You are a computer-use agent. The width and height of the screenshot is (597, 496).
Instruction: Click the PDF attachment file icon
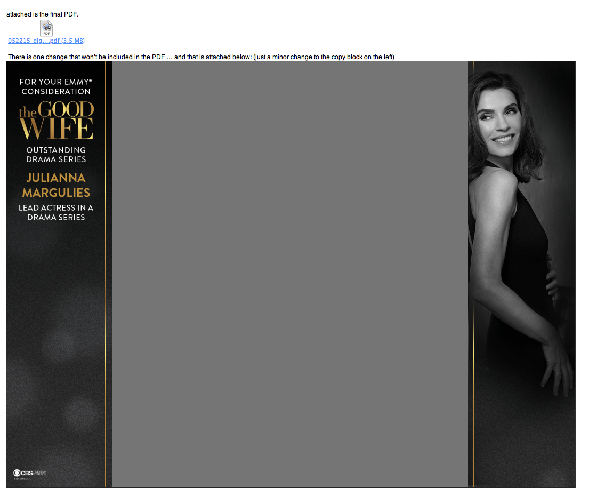point(46,28)
